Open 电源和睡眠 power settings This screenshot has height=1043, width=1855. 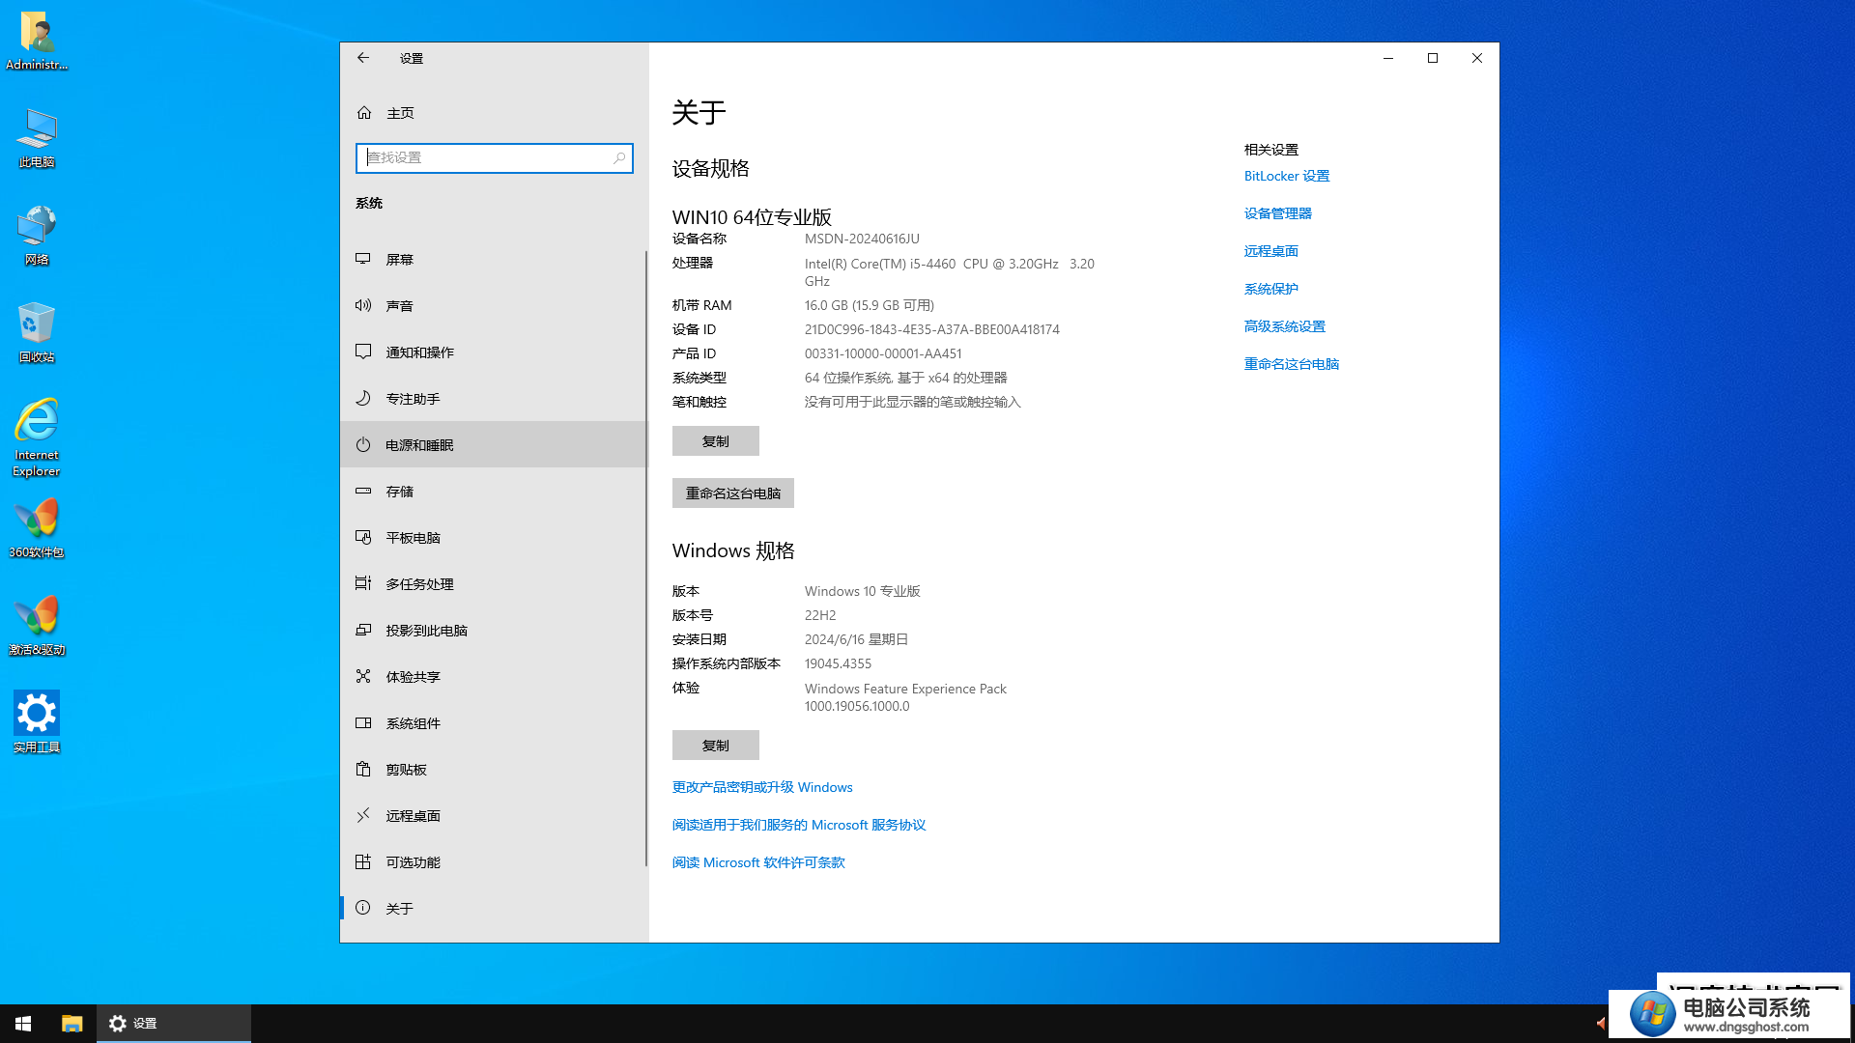[x=494, y=444]
